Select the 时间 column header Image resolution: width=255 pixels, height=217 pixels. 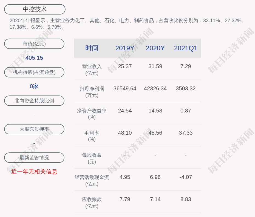click(x=92, y=48)
